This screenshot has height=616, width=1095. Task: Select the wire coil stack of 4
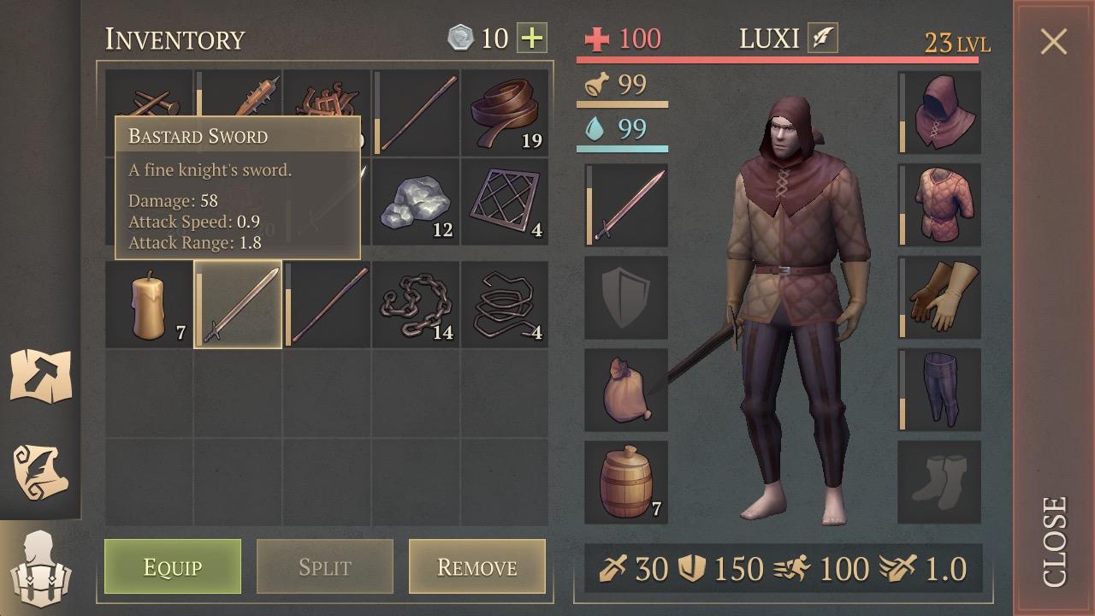505,305
